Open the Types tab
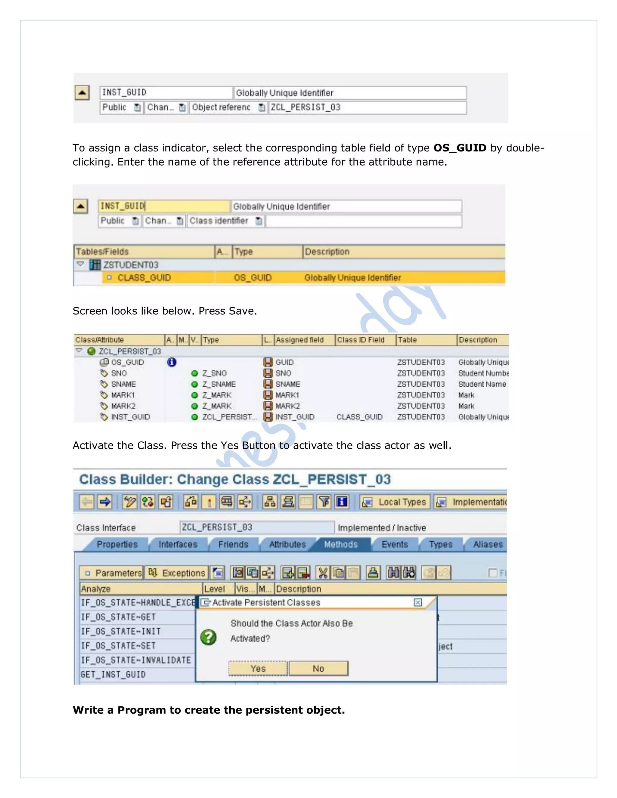 [x=441, y=544]
